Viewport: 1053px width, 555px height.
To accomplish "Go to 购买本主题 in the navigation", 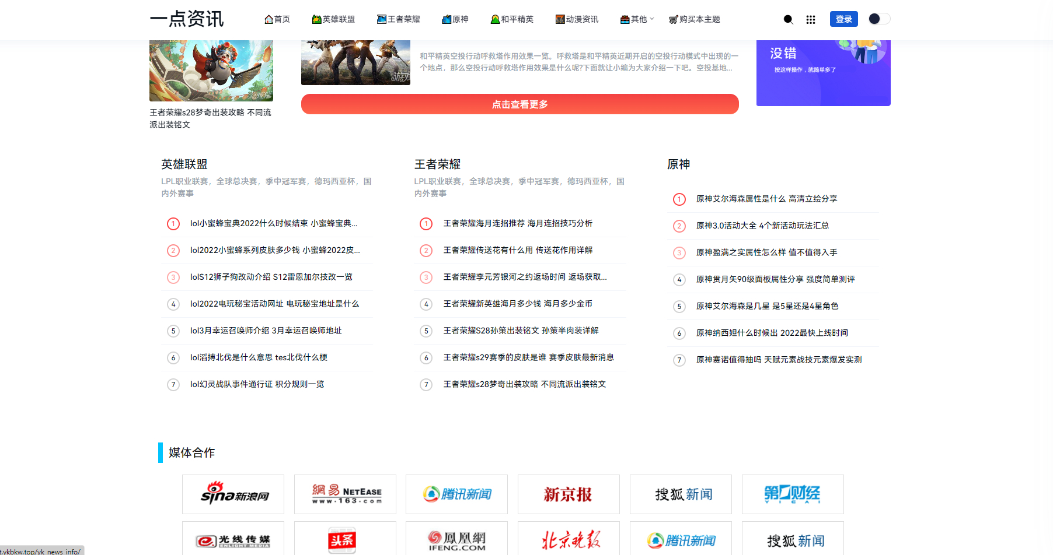I will pos(694,19).
